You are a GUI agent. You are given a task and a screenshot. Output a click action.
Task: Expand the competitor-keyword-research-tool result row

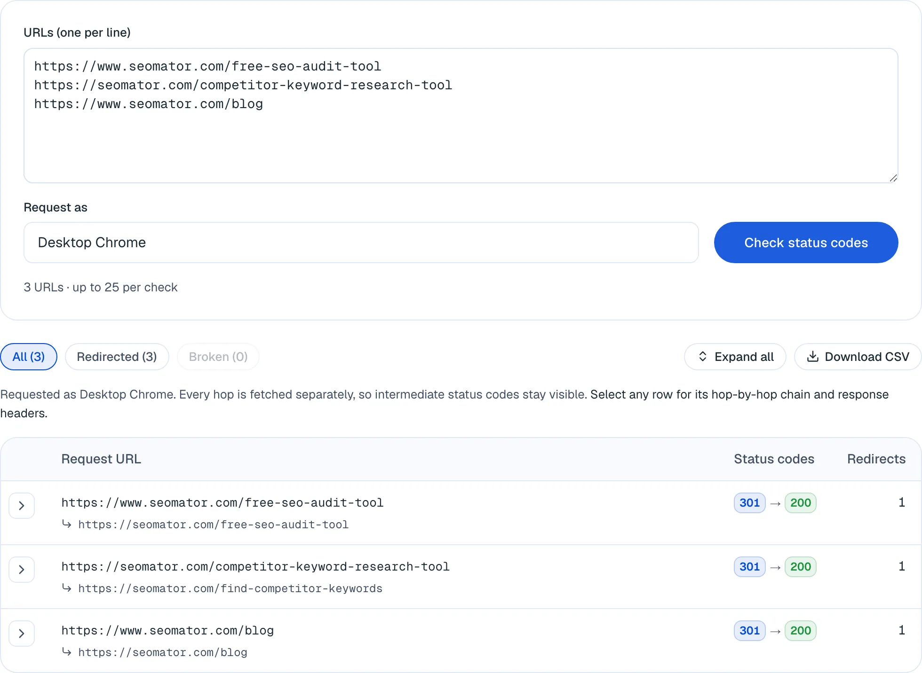coord(22,570)
